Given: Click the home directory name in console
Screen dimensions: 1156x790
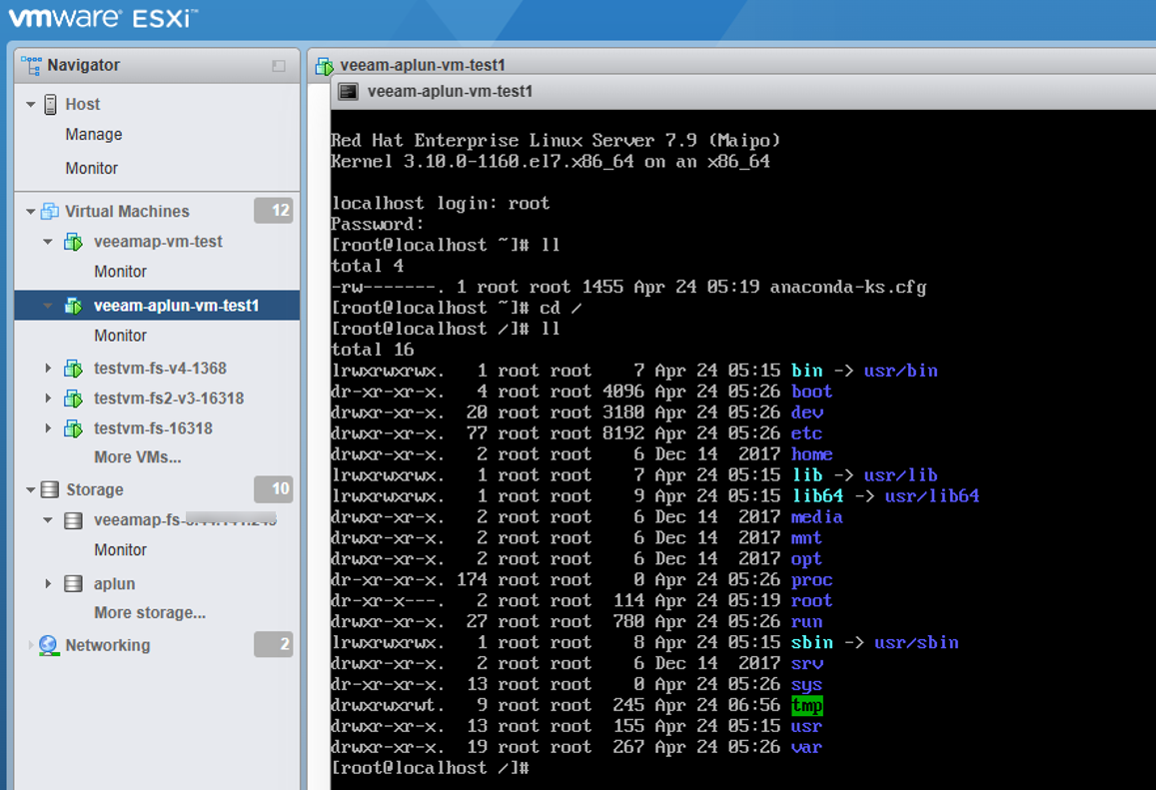Looking at the screenshot, I should click(811, 454).
